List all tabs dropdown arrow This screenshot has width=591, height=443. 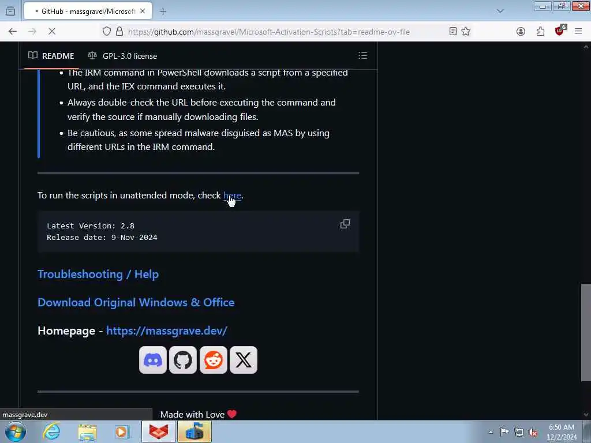tap(500, 12)
